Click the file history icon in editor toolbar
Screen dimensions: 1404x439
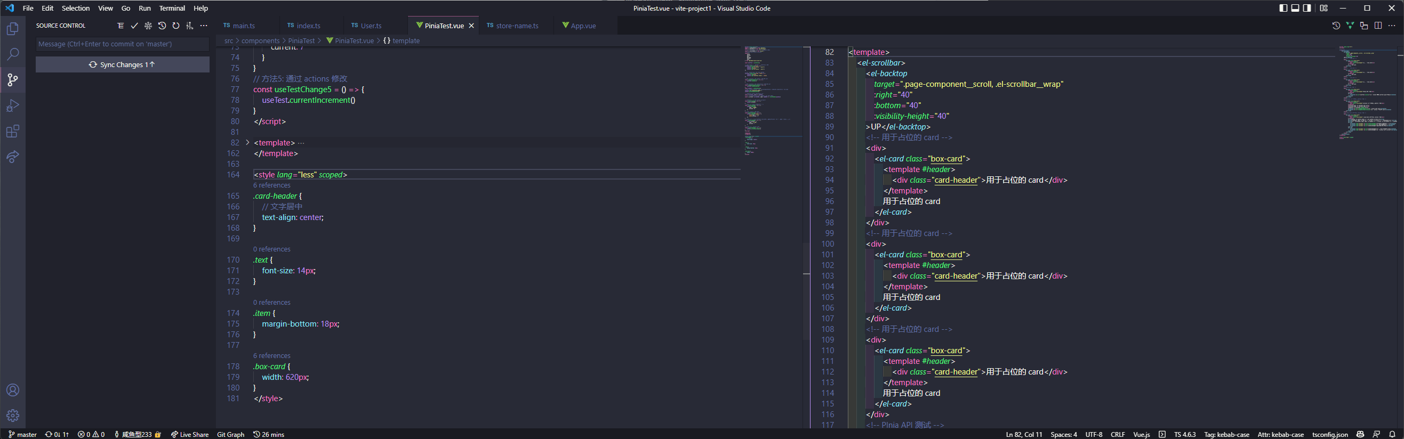coord(1336,26)
